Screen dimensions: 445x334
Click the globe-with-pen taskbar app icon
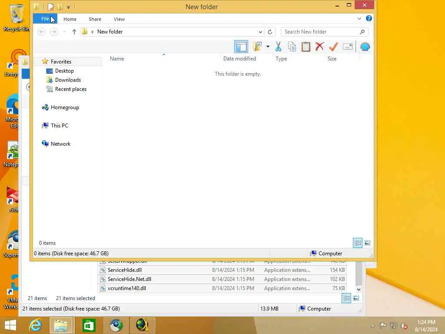pos(143,325)
